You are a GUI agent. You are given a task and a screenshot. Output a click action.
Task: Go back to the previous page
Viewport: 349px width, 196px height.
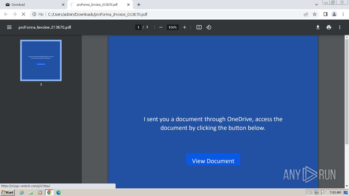tap(6, 14)
